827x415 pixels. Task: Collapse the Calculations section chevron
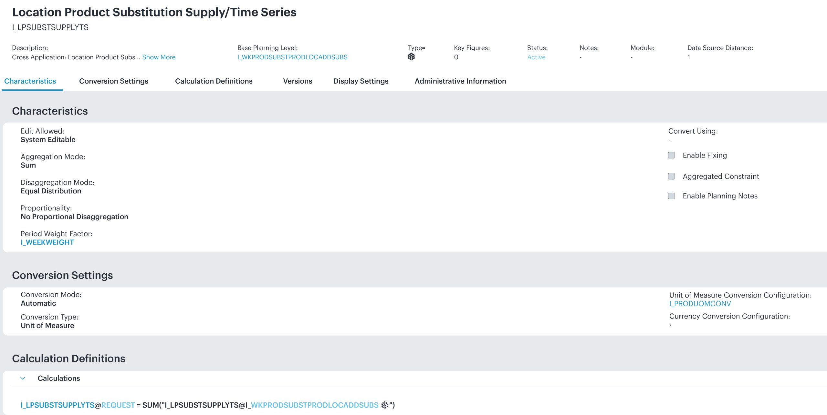tap(23, 378)
